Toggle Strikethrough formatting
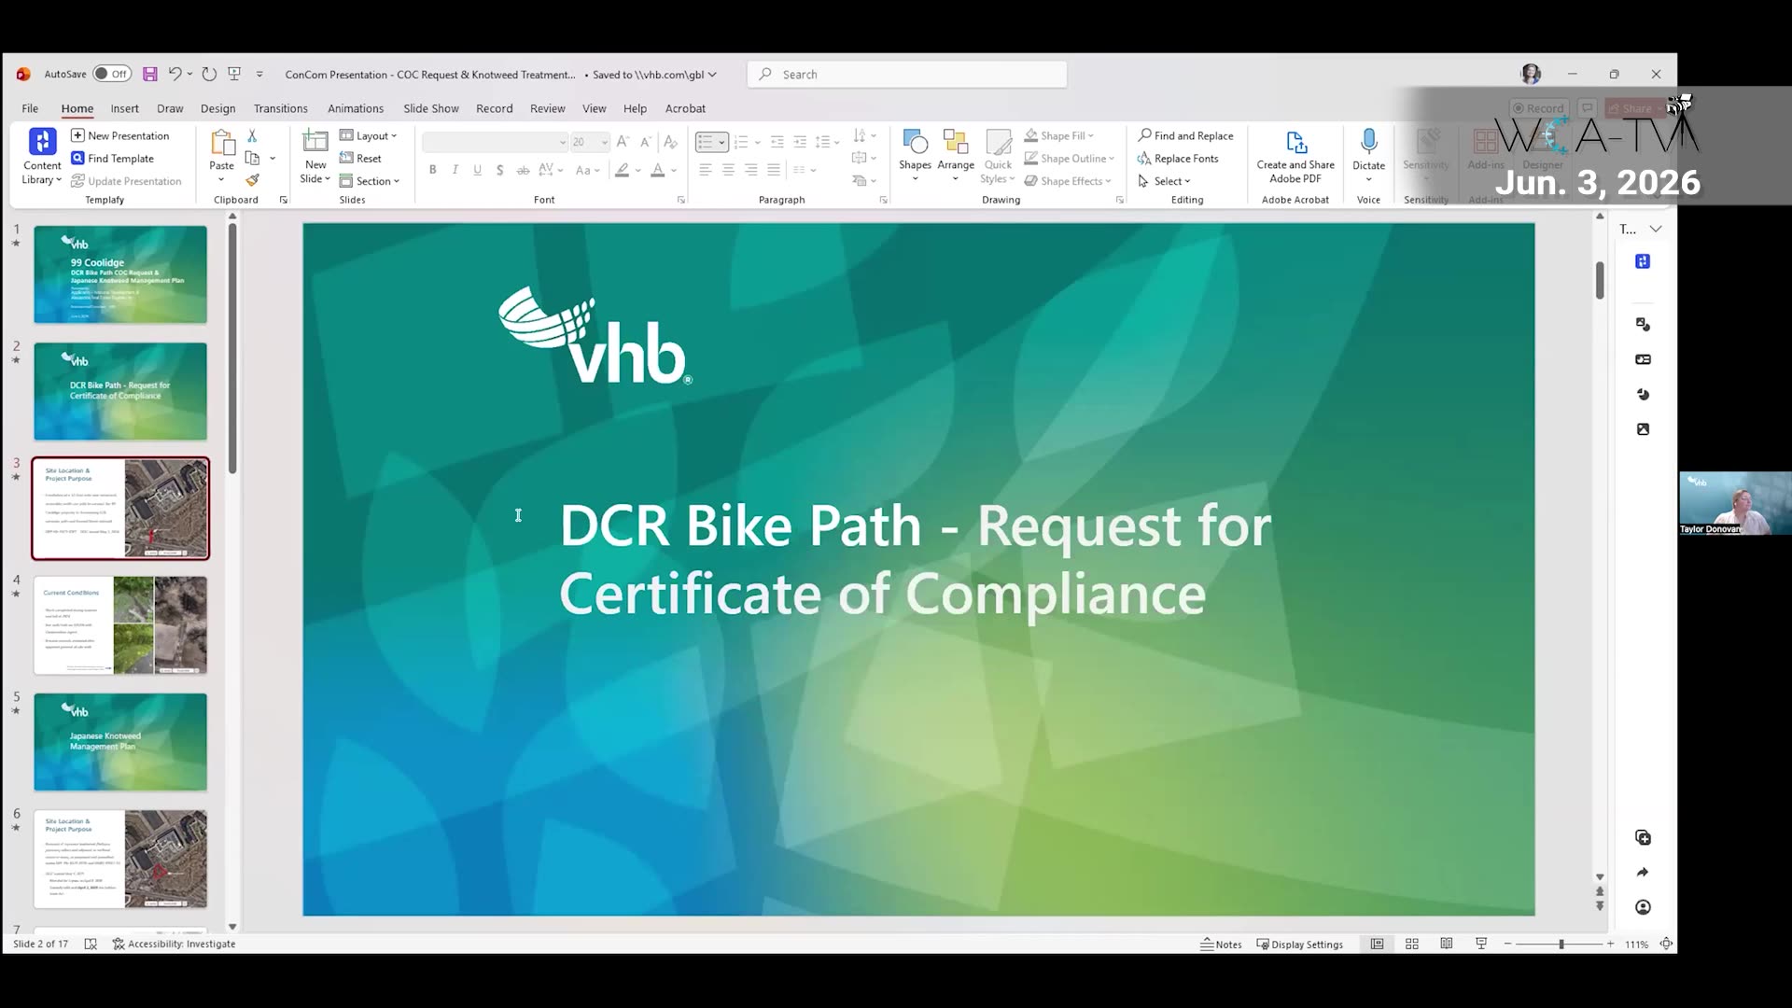The height and width of the screenshot is (1008, 1792). 523,170
